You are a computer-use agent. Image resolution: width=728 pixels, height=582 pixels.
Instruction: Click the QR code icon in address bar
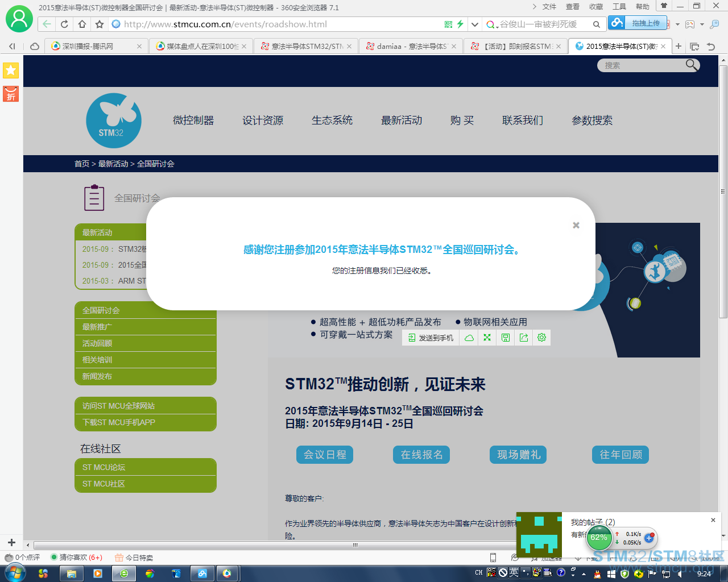click(448, 24)
